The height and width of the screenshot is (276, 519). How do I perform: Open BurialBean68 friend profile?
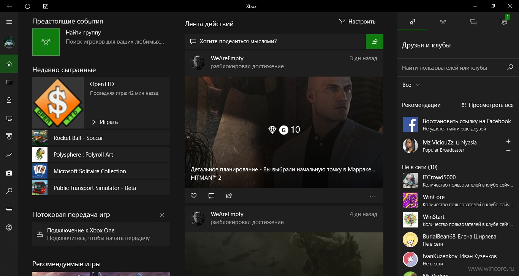458,240
